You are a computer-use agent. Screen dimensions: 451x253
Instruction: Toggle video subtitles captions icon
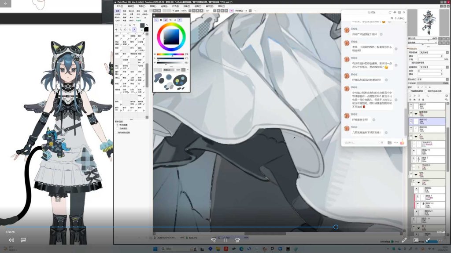click(23, 240)
